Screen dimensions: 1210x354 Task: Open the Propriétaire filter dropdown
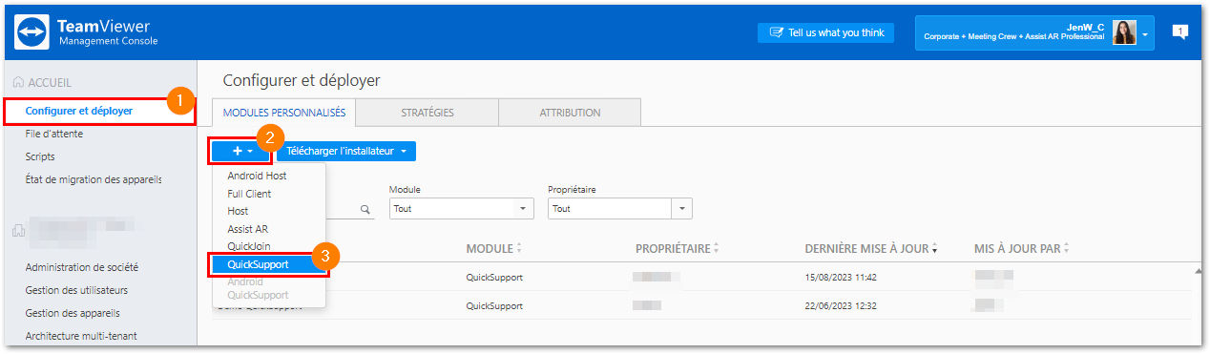point(620,208)
